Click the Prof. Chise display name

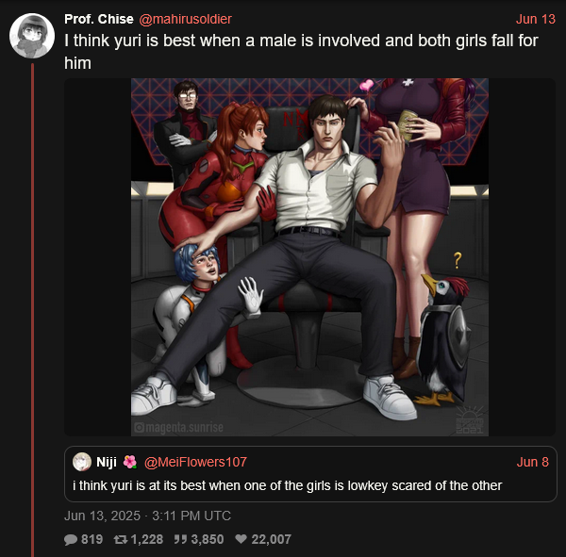[99, 19]
